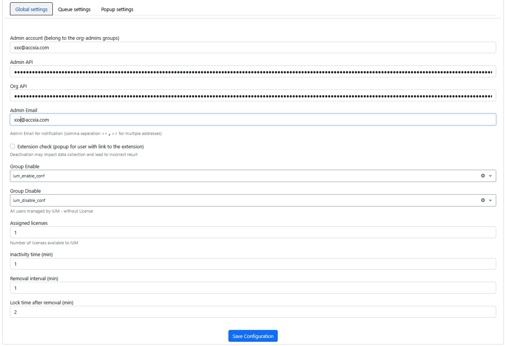Clear the Group Disable selection icon
This screenshot has width=505, height=346.
(x=483, y=200)
